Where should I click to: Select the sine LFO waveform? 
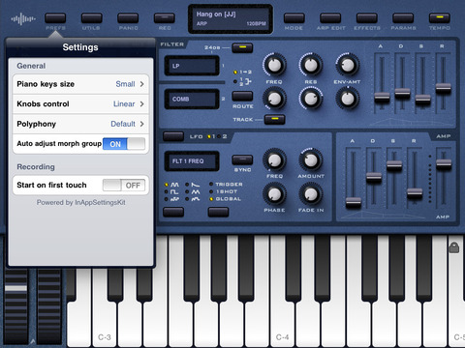171,185
